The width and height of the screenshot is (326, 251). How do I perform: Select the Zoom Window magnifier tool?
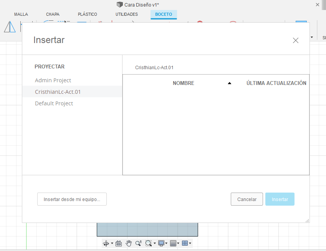point(149,243)
